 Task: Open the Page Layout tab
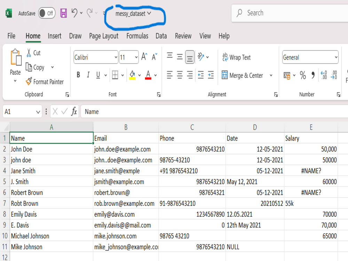pos(104,36)
